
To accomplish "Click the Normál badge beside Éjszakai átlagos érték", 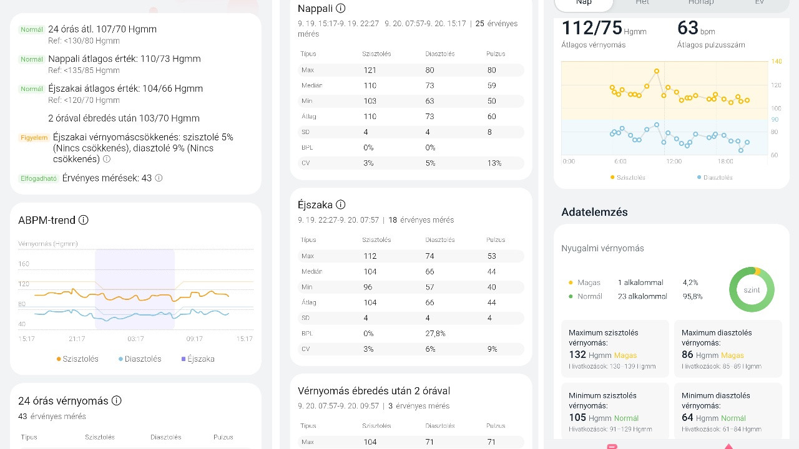I will click(x=32, y=89).
